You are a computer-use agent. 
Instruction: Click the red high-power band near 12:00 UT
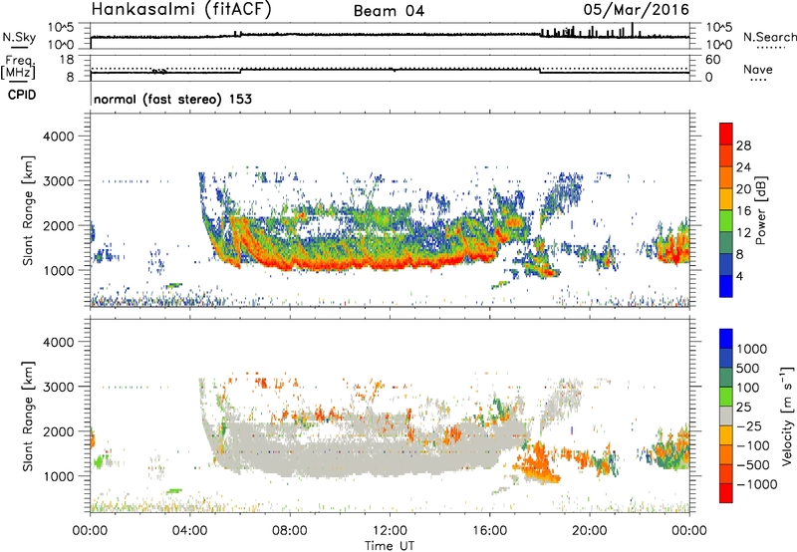(x=390, y=263)
